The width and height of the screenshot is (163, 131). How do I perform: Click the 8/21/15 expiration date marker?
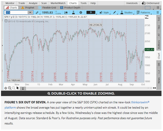coord(125,77)
